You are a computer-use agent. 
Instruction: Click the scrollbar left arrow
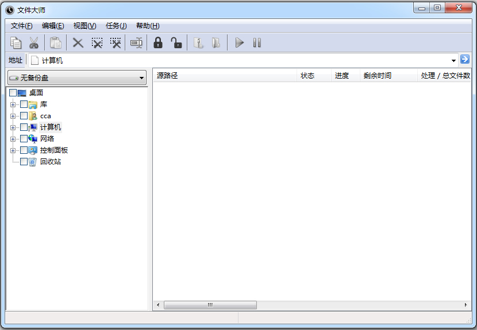coord(158,305)
